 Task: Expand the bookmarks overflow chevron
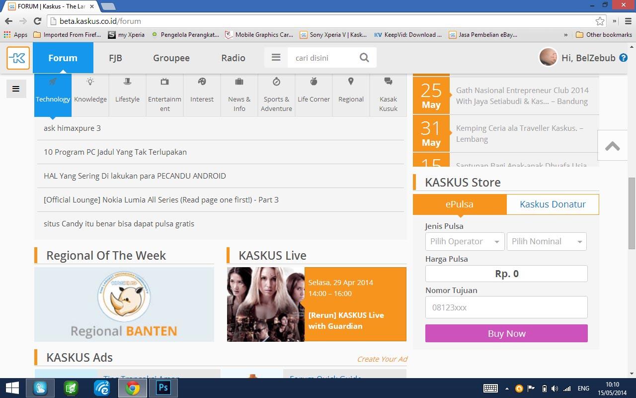coord(566,35)
